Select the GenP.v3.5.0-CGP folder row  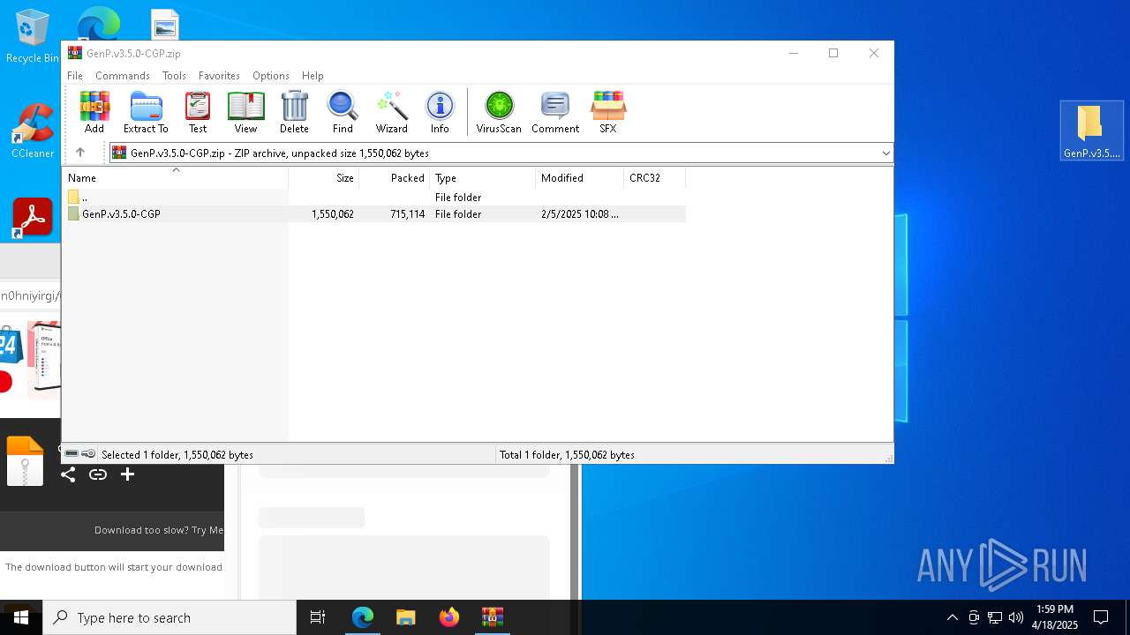click(374, 214)
